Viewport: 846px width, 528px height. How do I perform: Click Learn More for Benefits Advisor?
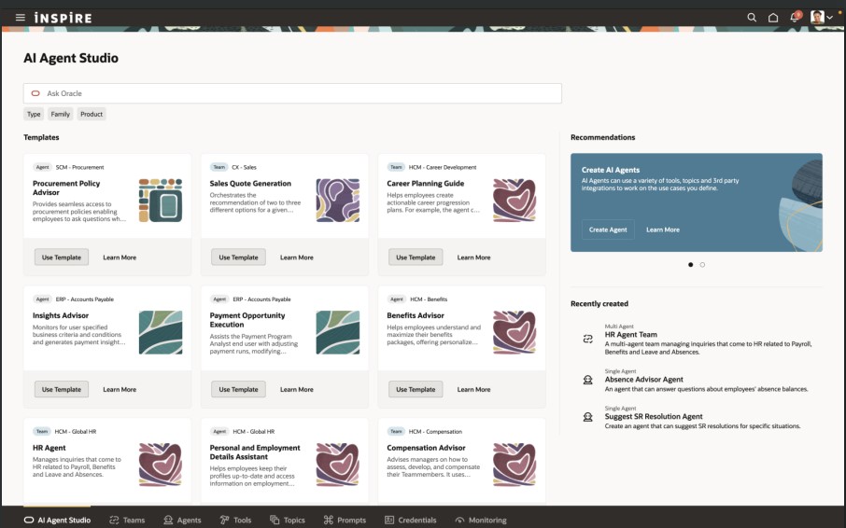(473, 389)
